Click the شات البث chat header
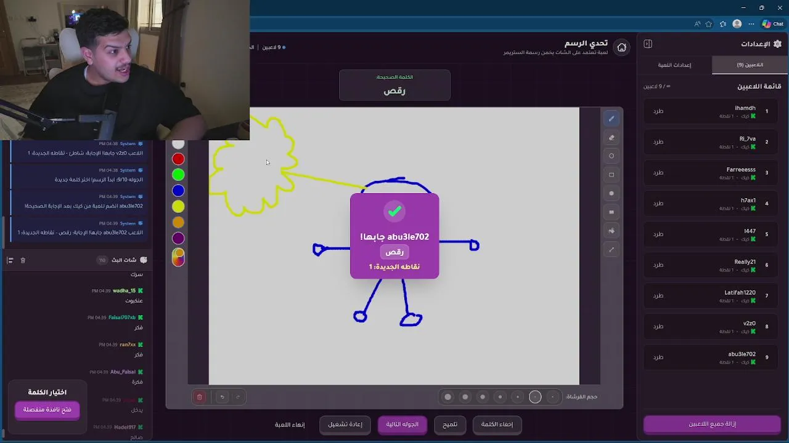The height and width of the screenshot is (443, 789). click(x=124, y=260)
